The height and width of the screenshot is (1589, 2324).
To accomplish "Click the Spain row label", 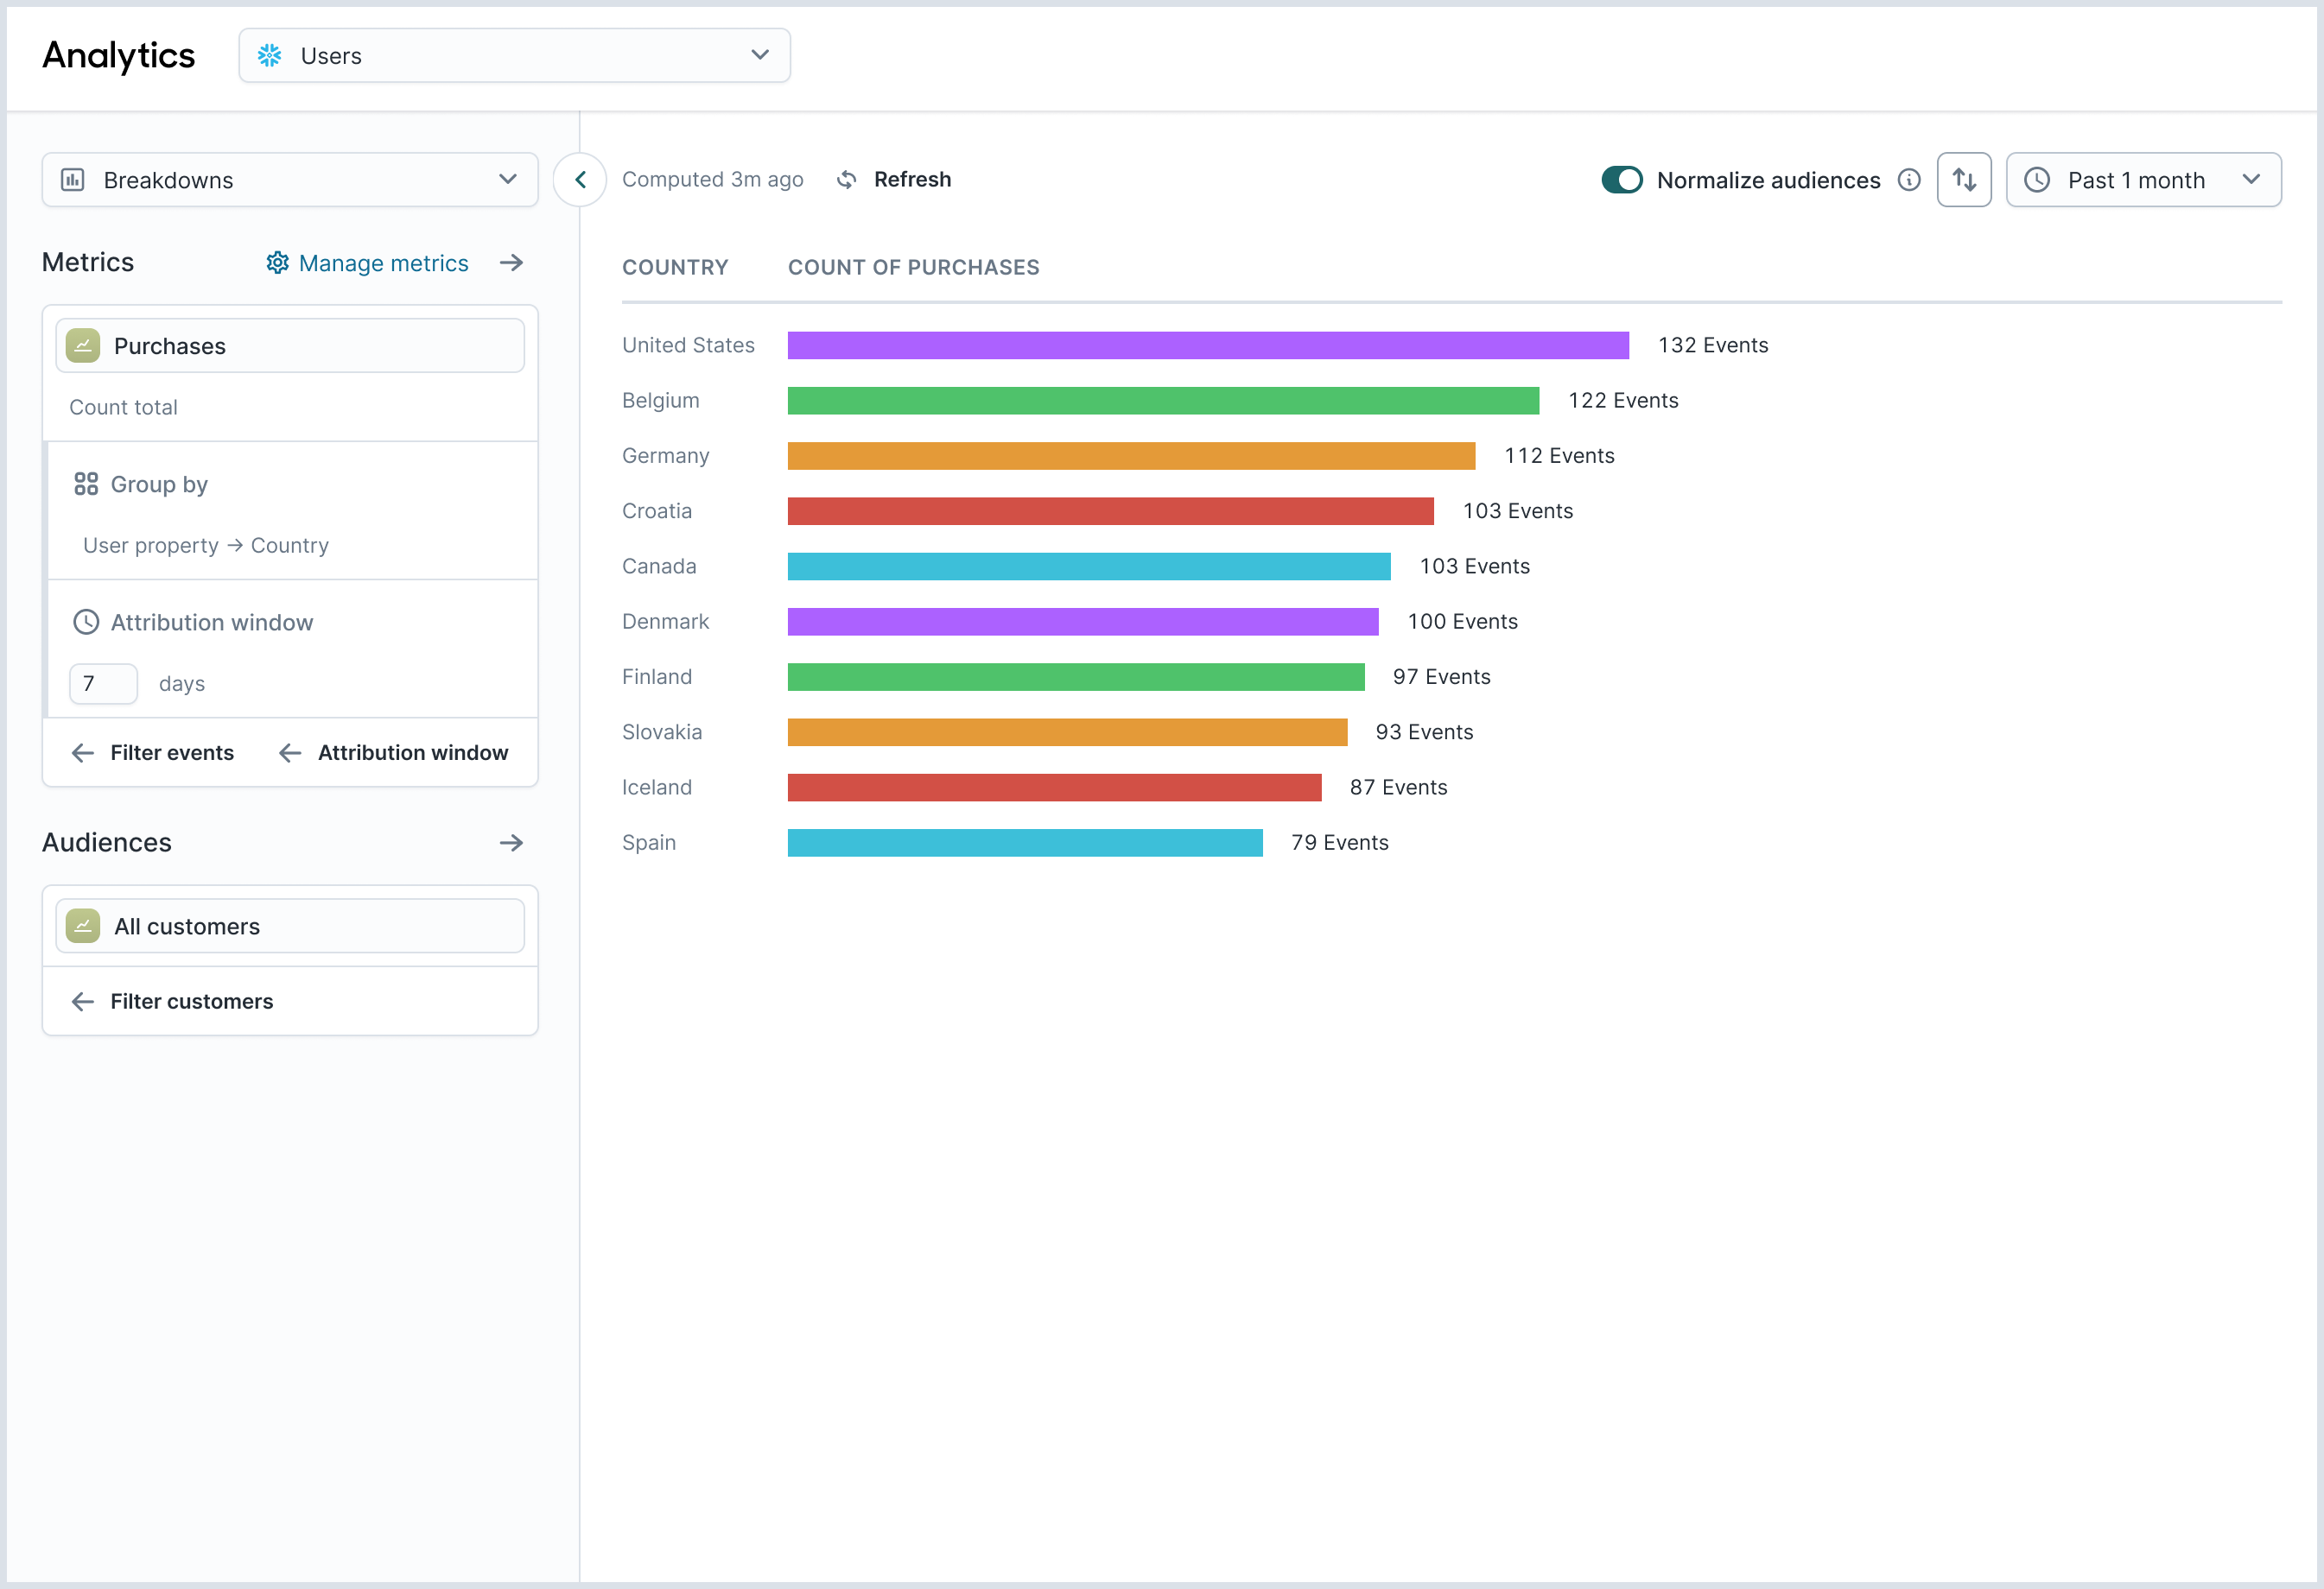I will click(x=649, y=843).
